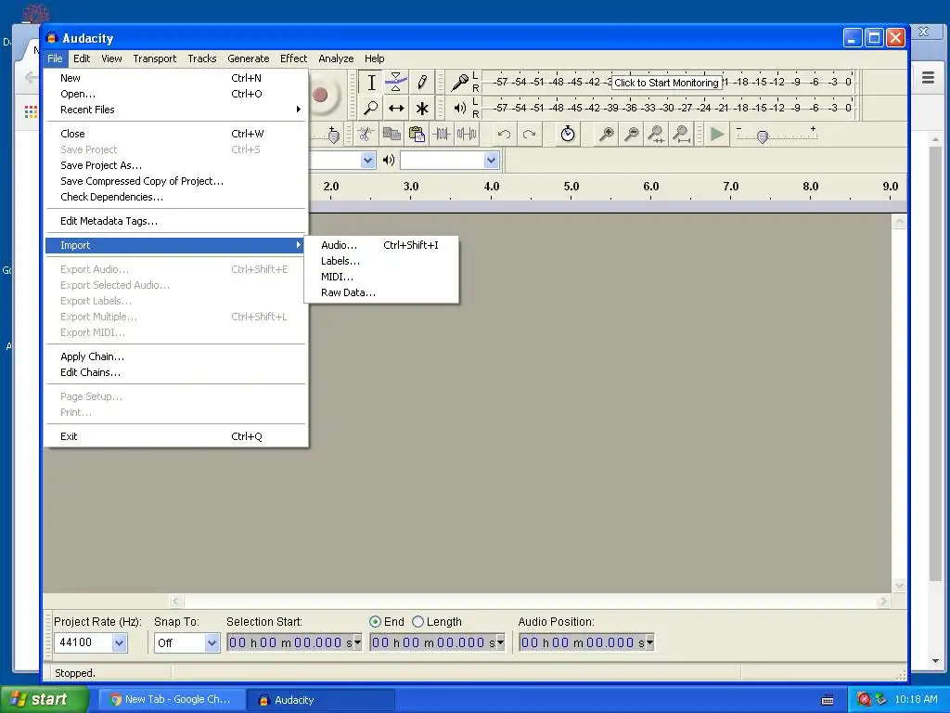Viewport: 950px width, 713px height.
Task: Open the Help menu
Action: [375, 58]
